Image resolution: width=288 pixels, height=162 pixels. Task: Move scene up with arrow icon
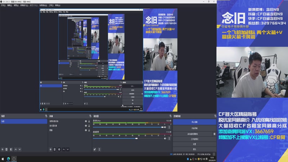[x=15, y=149]
